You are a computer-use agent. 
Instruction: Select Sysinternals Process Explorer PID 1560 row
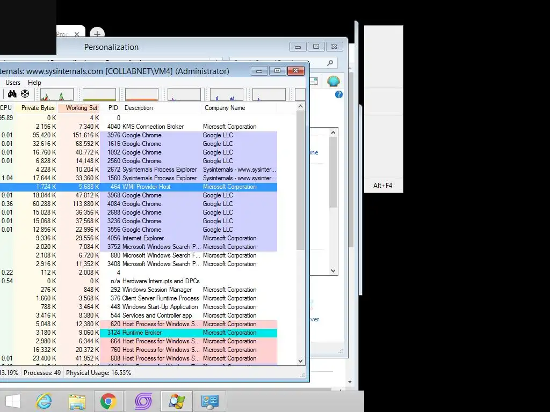139,178
